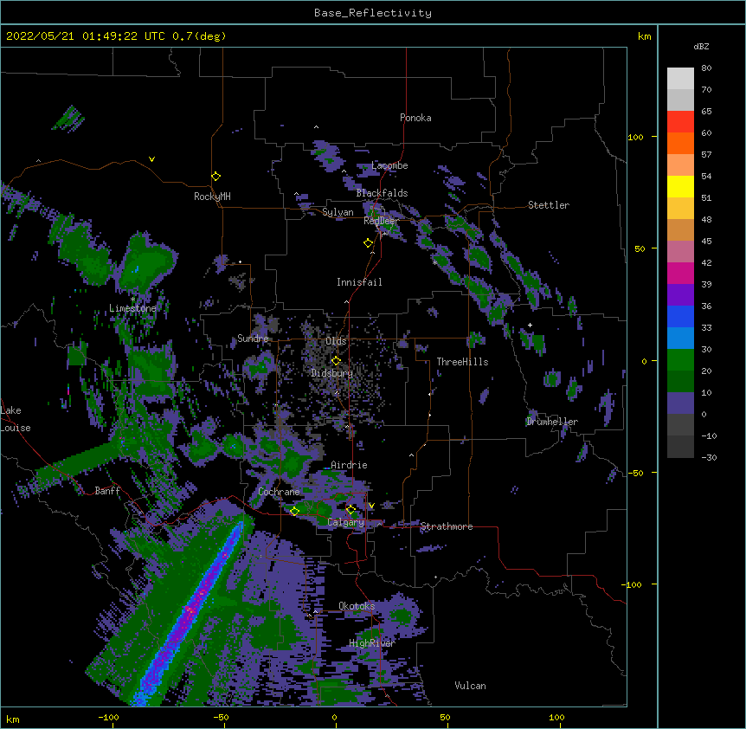Click the Drumheller label
This screenshot has height=729, width=746.
552,422
